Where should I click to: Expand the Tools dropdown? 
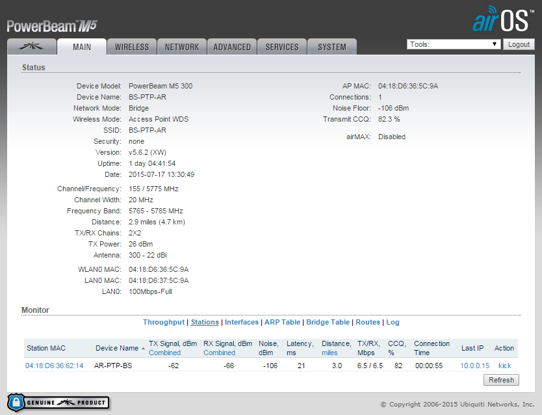pyautogui.click(x=454, y=44)
